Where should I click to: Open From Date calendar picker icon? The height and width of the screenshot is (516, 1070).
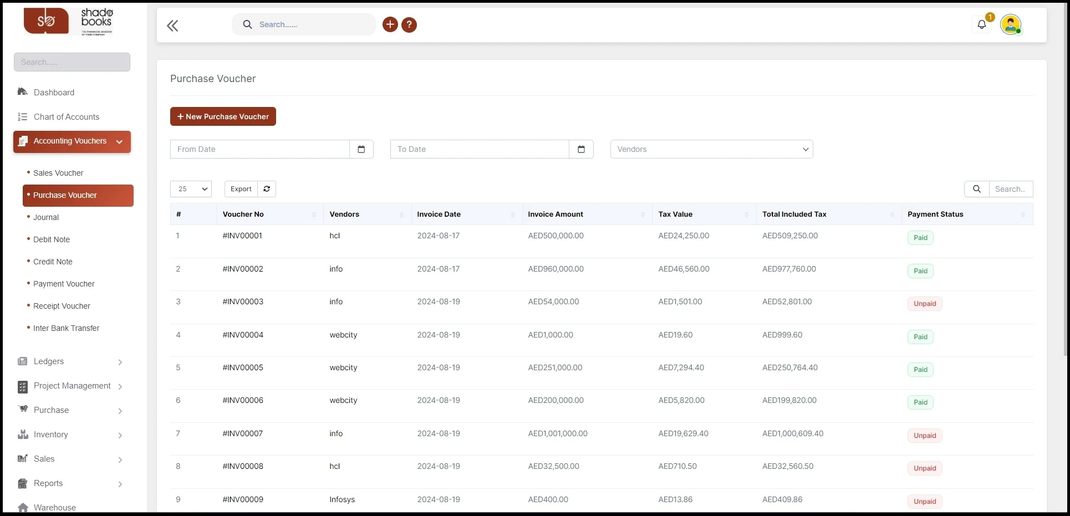[x=361, y=149]
